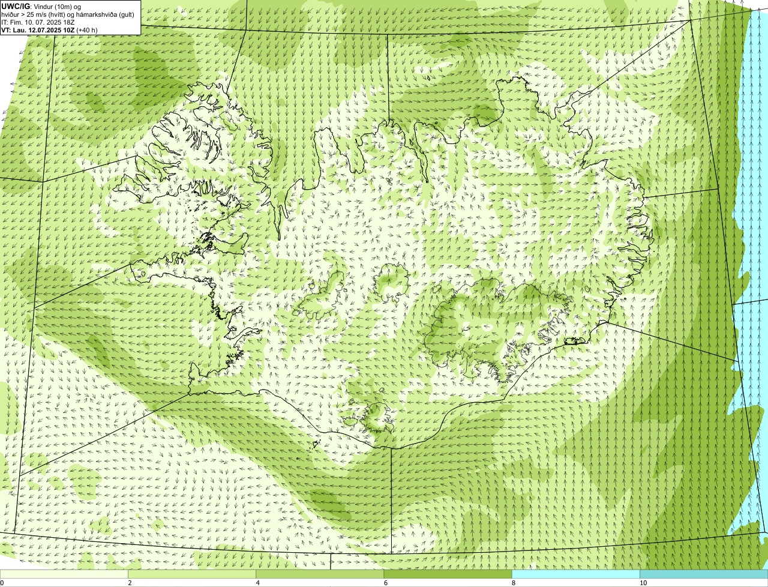Click the teal colorbar segment above 10 m/s
The image size is (768, 587).
point(704,574)
